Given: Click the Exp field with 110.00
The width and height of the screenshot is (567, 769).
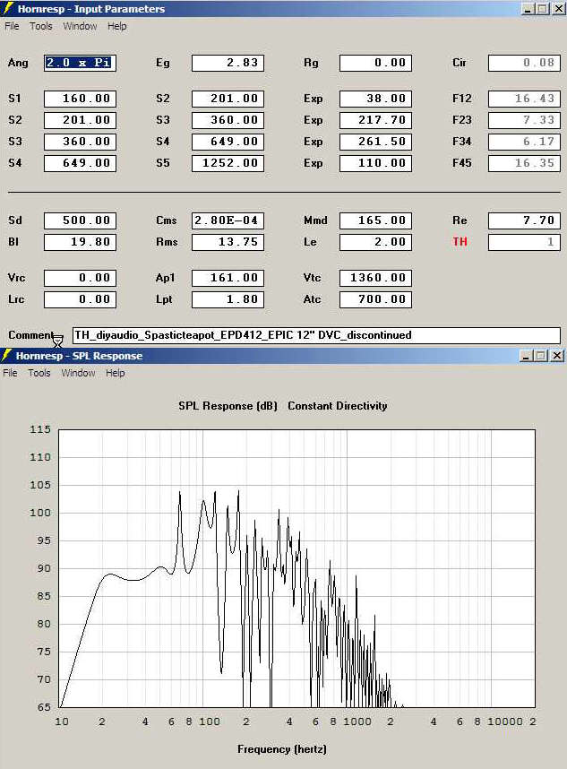Looking at the screenshot, I should pyautogui.click(x=376, y=163).
